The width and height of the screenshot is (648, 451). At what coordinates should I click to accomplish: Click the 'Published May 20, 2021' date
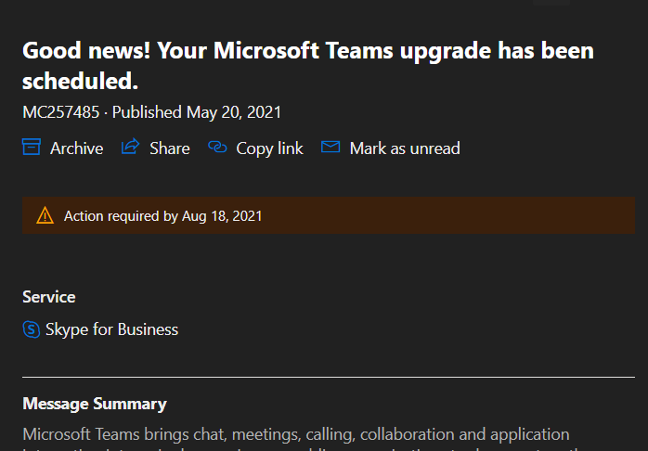(x=196, y=112)
